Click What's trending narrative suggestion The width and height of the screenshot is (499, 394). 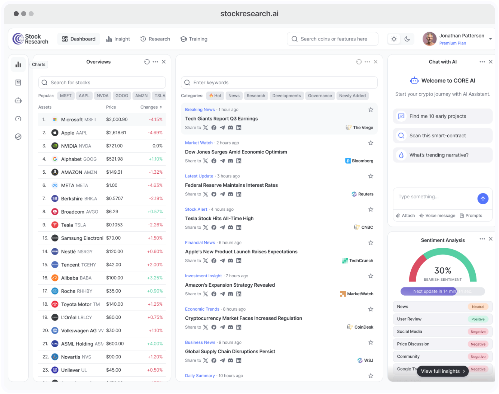pyautogui.click(x=443, y=155)
